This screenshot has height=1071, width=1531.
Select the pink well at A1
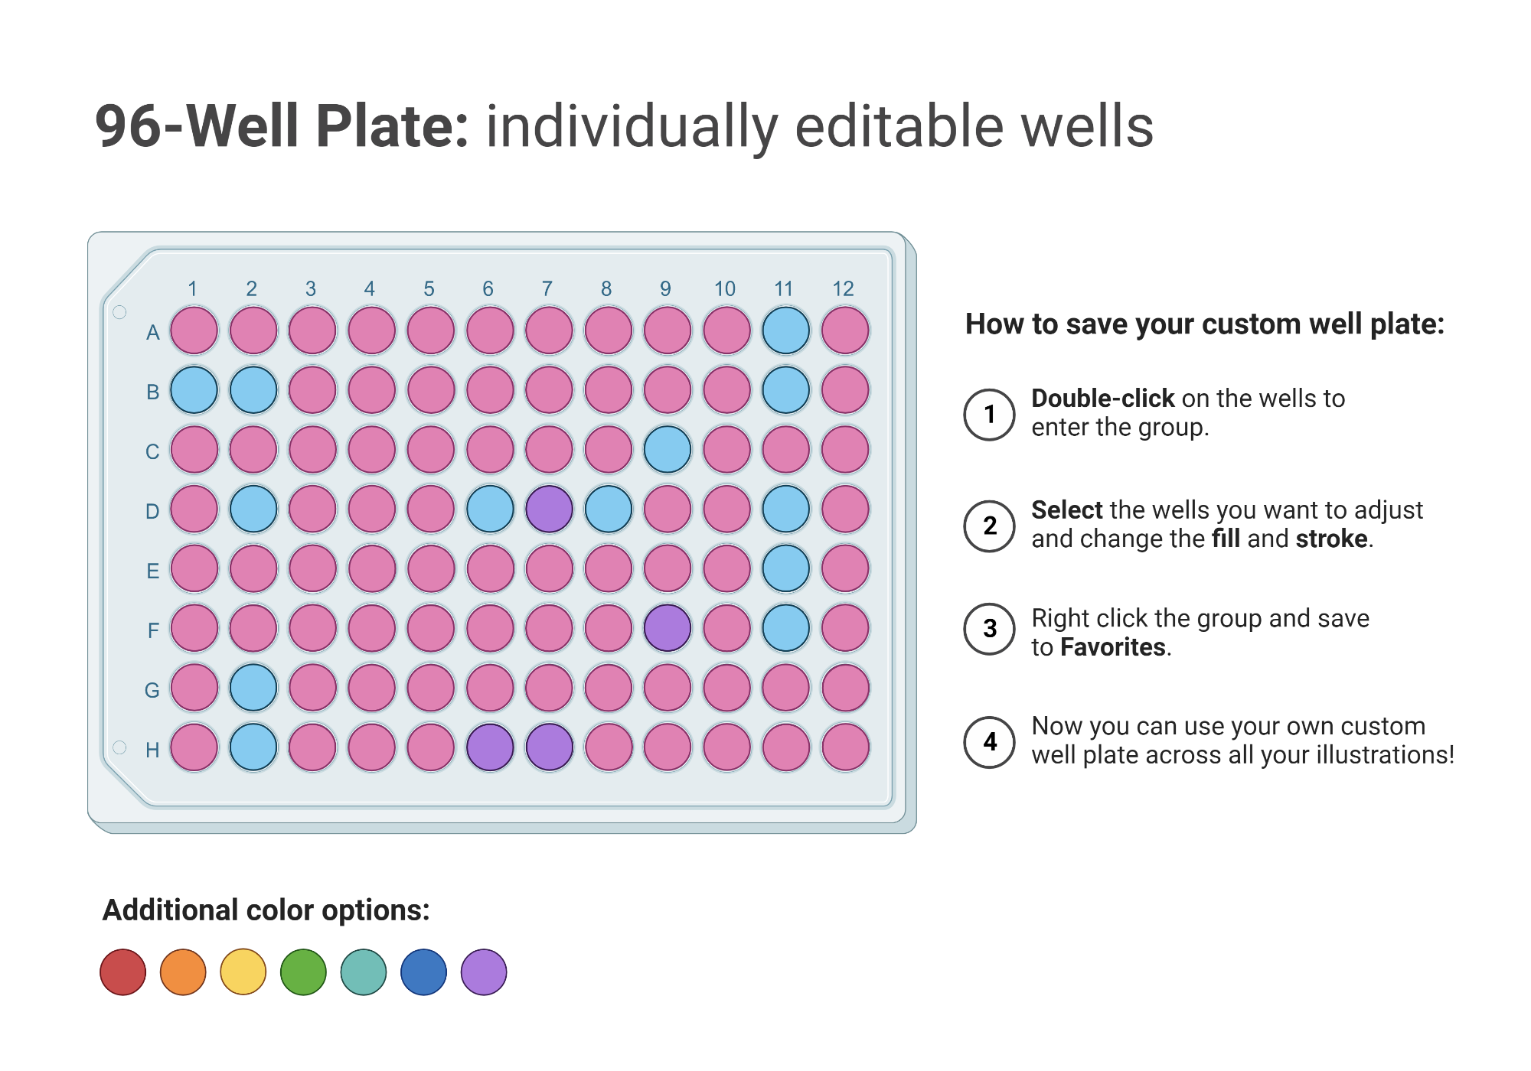tap(194, 331)
